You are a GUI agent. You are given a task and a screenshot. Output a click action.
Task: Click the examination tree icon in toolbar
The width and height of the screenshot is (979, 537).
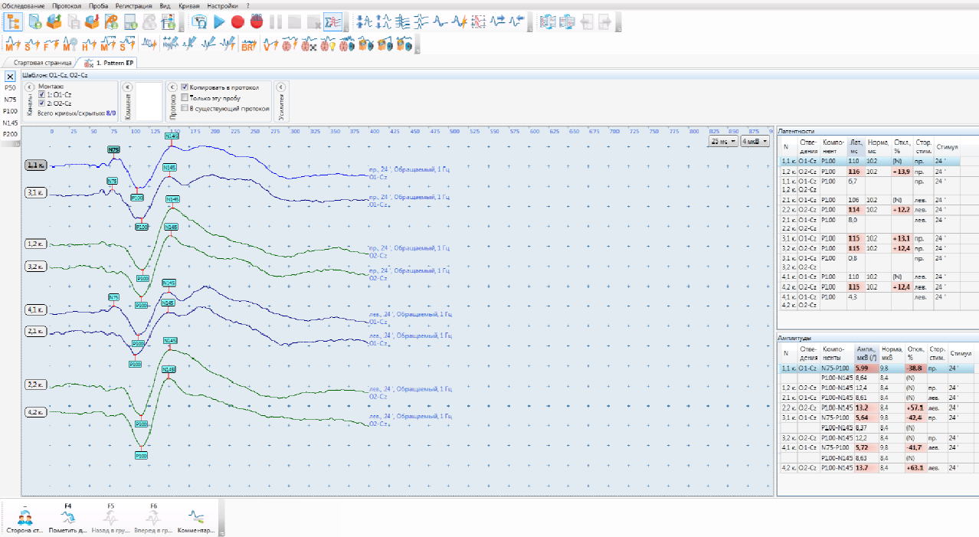[14, 21]
